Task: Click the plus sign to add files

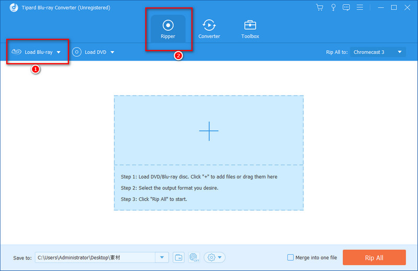Action: pyautogui.click(x=208, y=131)
